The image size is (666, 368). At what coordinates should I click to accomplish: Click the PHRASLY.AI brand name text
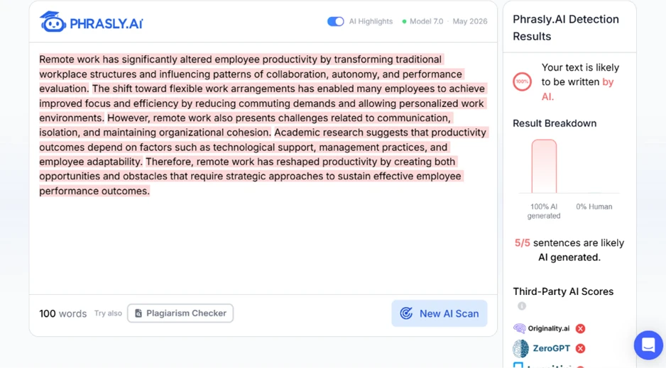(x=107, y=23)
